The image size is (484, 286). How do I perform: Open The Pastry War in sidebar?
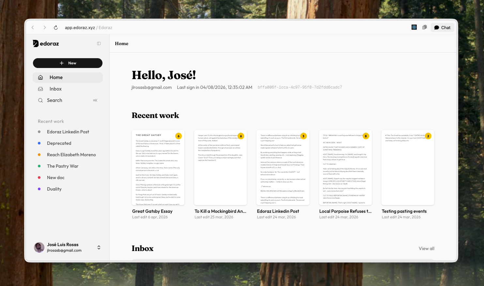(63, 166)
